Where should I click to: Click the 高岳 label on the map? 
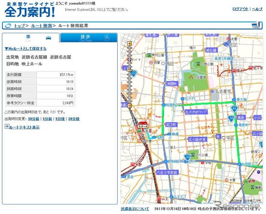tap(241, 117)
